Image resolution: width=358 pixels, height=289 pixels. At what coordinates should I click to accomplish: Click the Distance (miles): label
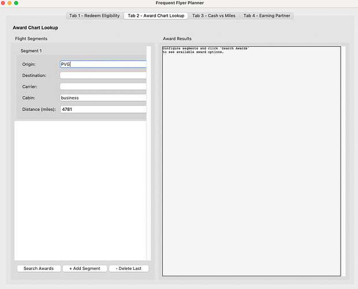pos(39,109)
